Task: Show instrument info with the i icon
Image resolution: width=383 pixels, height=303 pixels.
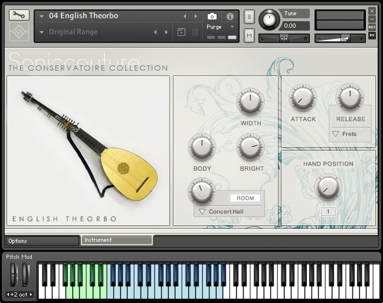Action: [x=230, y=16]
